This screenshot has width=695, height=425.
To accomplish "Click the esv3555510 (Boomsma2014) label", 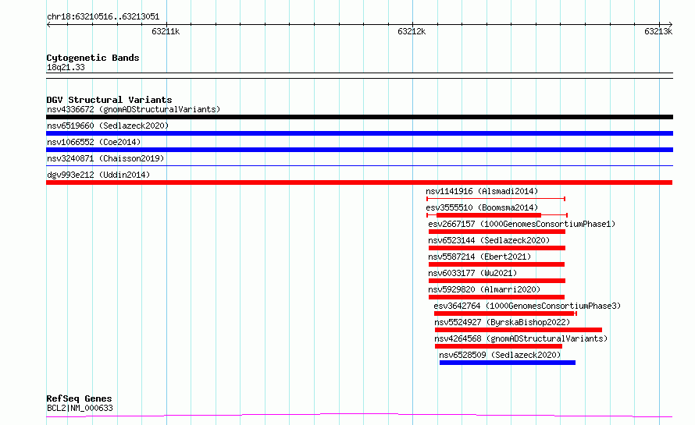I will click(482, 207).
